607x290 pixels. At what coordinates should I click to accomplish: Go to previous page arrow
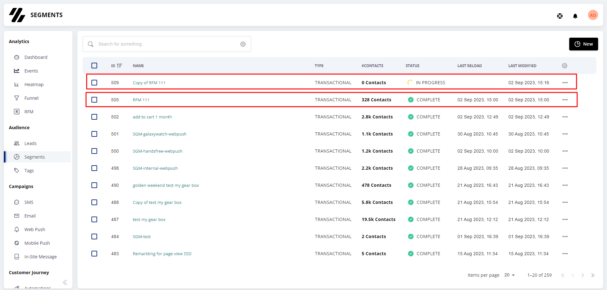pos(573,275)
